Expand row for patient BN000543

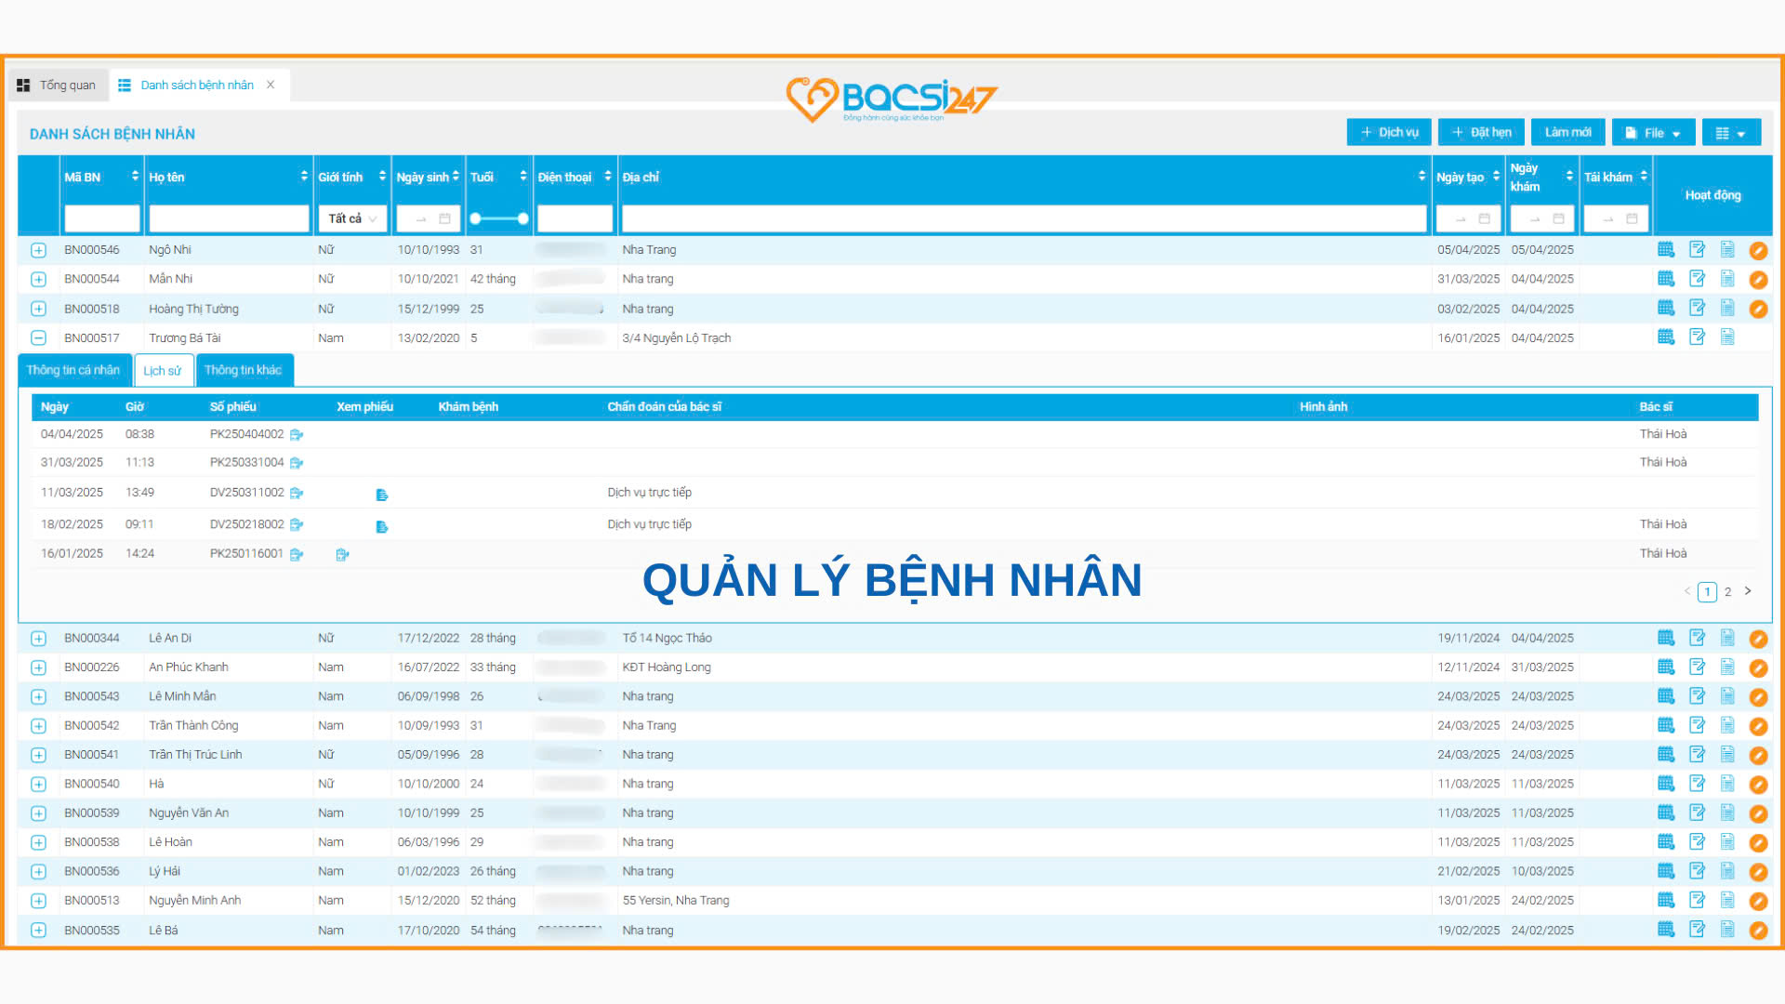pos(38,696)
